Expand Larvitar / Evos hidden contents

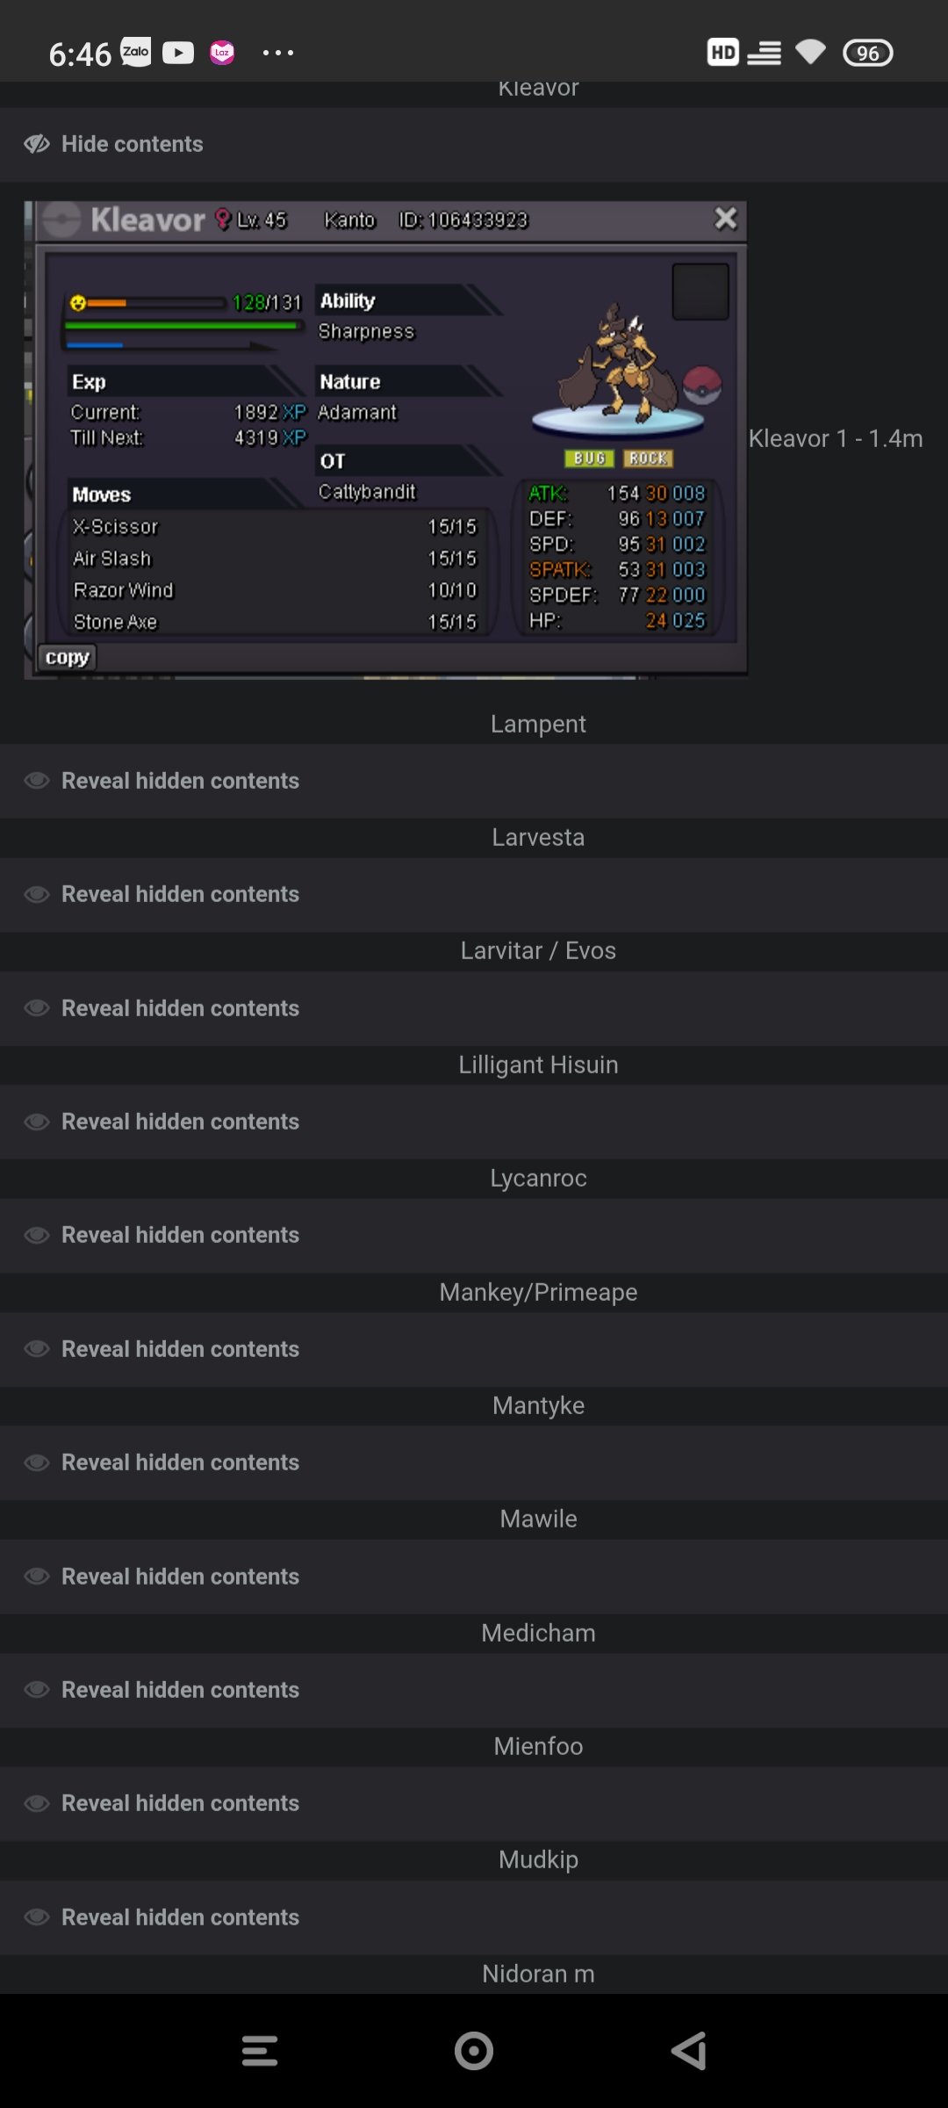pos(180,1008)
